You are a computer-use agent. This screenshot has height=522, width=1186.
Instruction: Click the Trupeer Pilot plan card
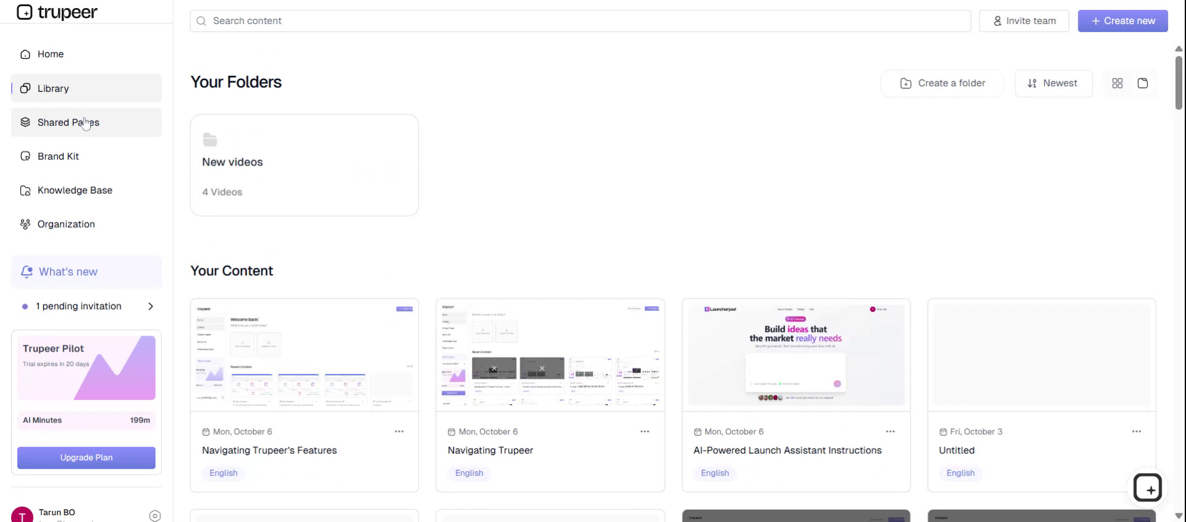[86, 368]
